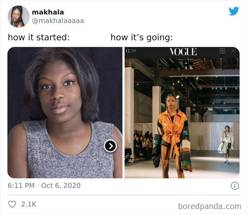
Task: Select the 12/39 slide counter
Action: [x=131, y=51]
